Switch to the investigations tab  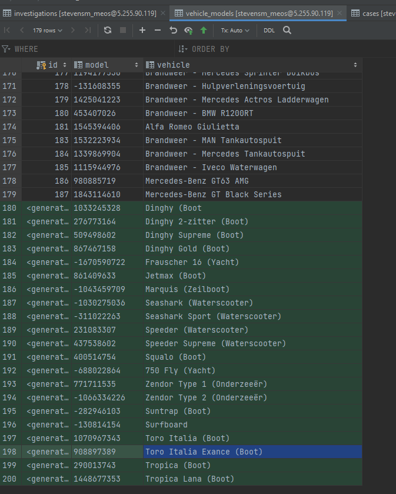84,12
